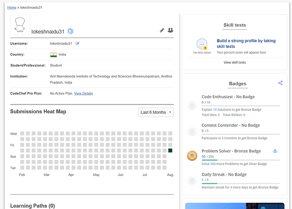Screen dimensions: 292x209
Task: Click the View skill tests link
Action: (x=234, y=63)
